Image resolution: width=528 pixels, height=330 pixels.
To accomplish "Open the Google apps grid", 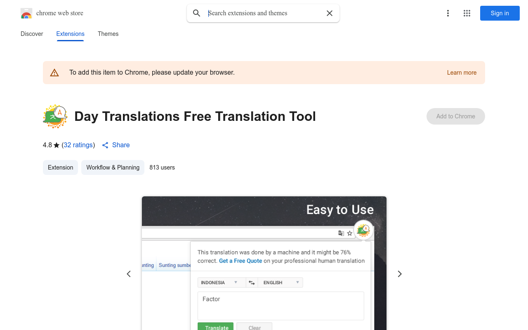I will click(467, 13).
